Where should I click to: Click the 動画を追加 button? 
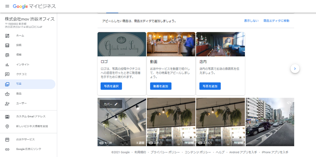tap(161, 86)
